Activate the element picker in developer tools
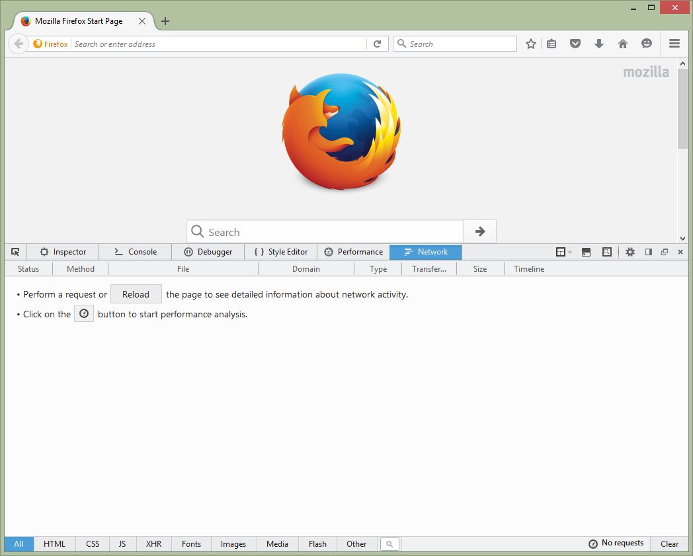The image size is (693, 556). [15, 252]
